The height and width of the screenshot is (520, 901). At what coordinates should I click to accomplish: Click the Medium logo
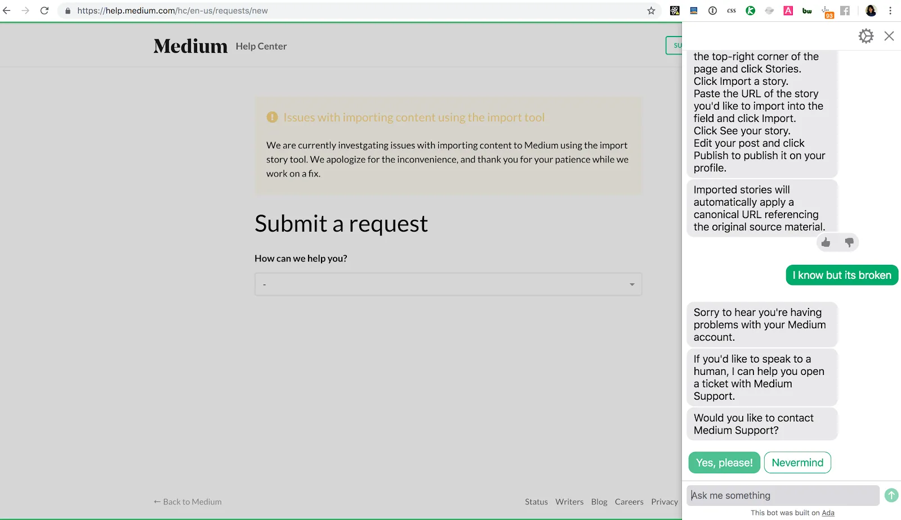pyautogui.click(x=190, y=46)
